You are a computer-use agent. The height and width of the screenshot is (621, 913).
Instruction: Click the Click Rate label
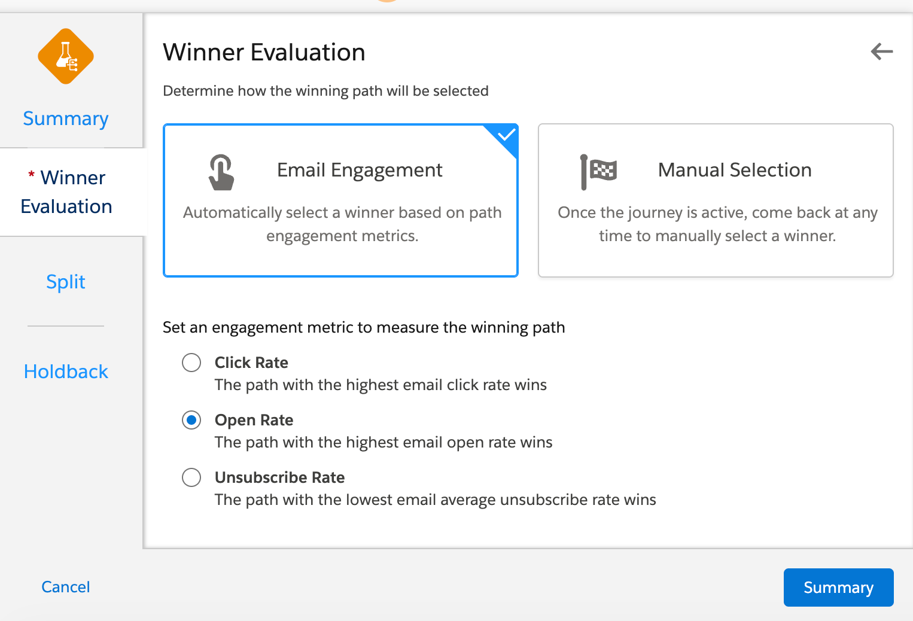pyautogui.click(x=251, y=363)
